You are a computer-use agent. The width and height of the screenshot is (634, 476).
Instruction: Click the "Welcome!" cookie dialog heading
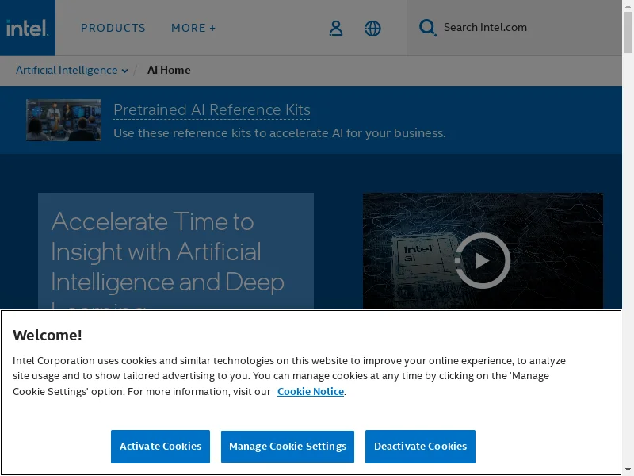pyautogui.click(x=48, y=336)
